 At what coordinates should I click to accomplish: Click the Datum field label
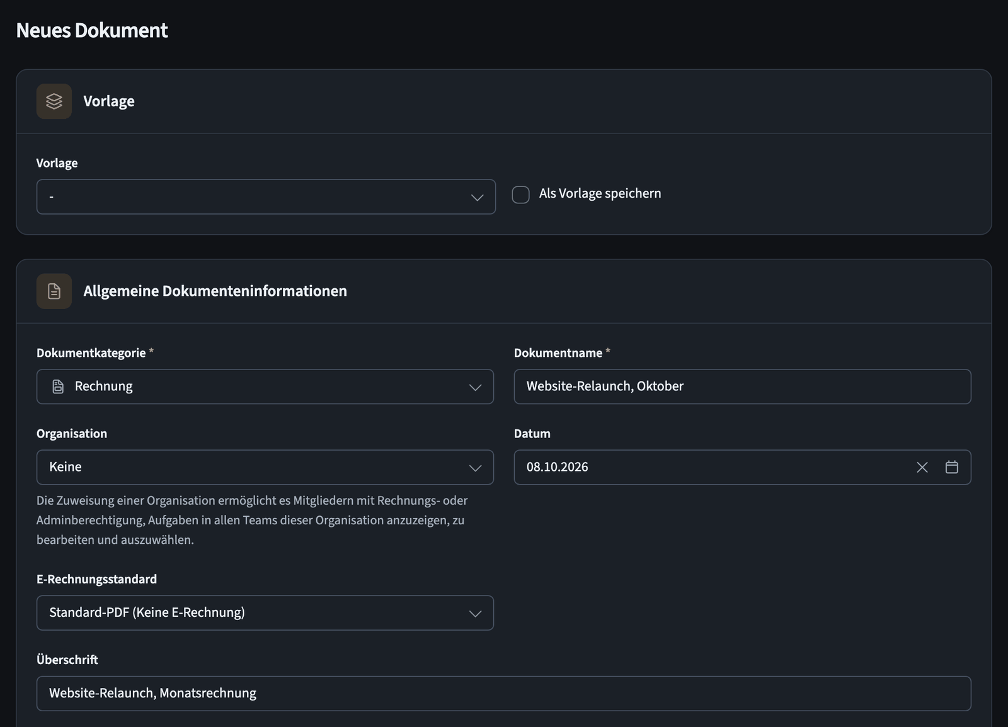point(532,433)
